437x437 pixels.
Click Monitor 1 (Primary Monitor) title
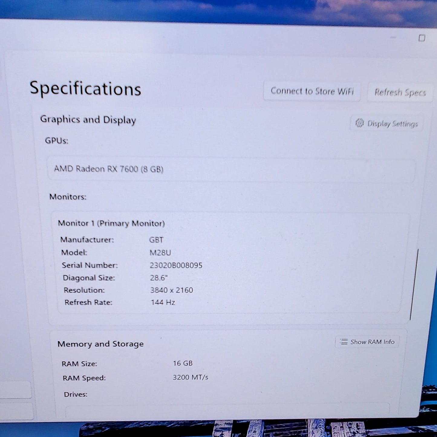tap(111, 223)
